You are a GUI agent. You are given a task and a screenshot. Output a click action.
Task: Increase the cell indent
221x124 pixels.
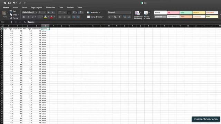78,17
